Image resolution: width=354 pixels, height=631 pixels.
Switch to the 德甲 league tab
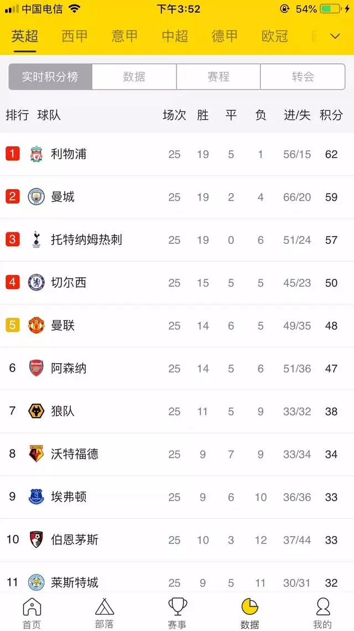click(x=225, y=36)
